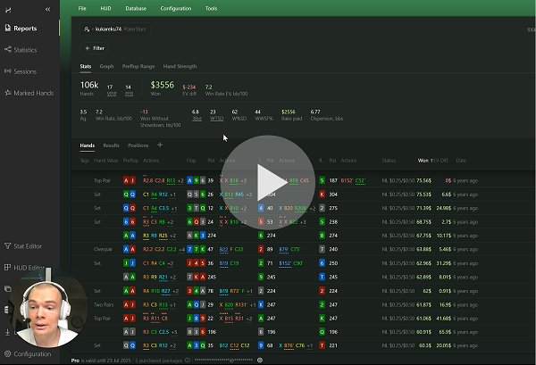Open Configuration at sidebar bottom
The image size is (536, 365).
coord(31,353)
